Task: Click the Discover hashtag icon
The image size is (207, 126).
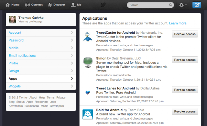Action: [x=50, y=5]
